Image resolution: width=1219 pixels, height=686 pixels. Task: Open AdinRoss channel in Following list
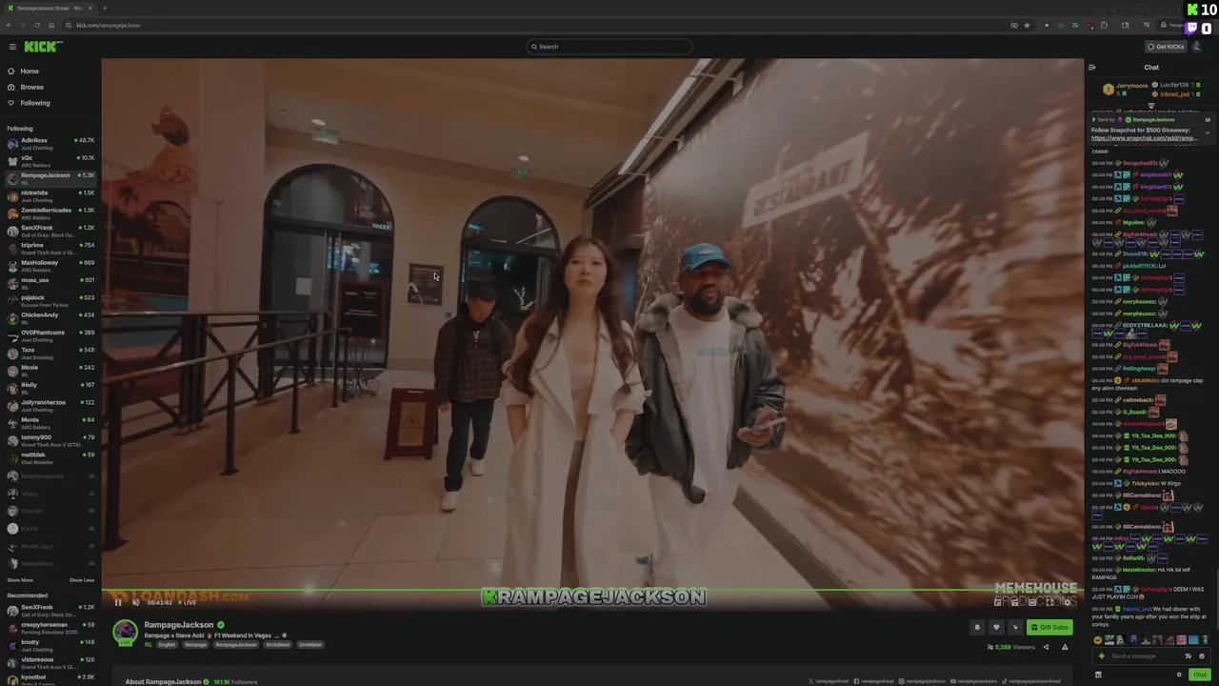coord(50,143)
